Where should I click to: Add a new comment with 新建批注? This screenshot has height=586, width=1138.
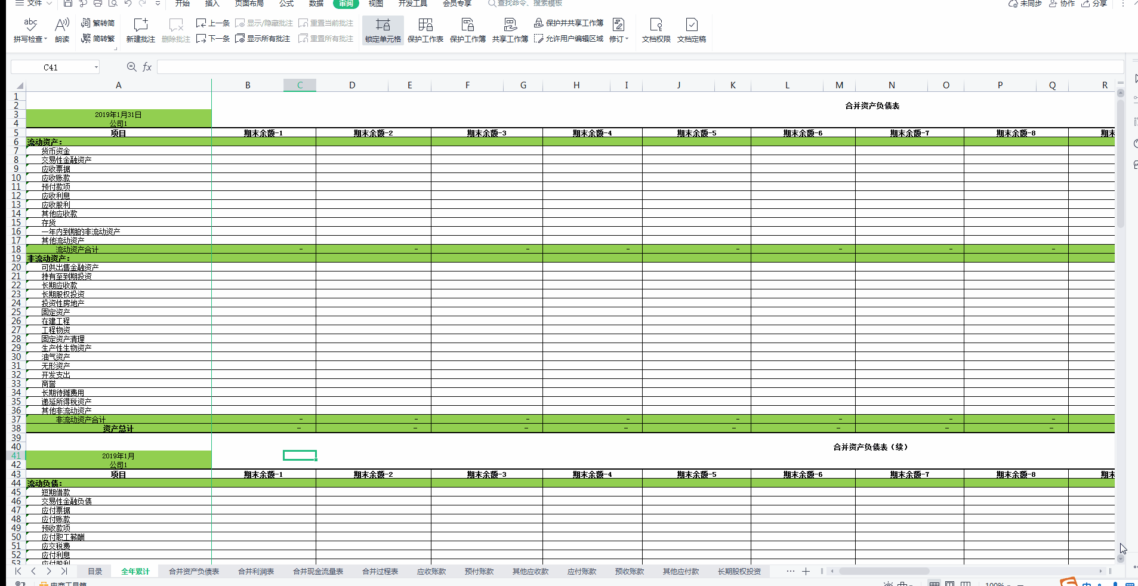(140, 25)
